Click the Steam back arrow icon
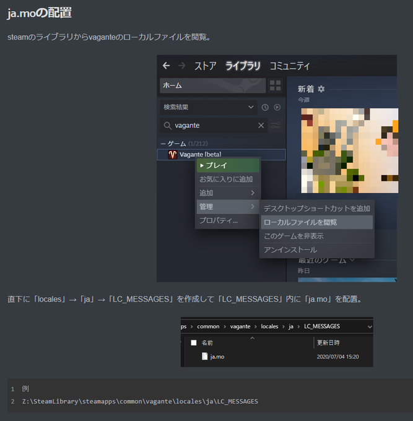The width and height of the screenshot is (413, 421). tap(166, 66)
